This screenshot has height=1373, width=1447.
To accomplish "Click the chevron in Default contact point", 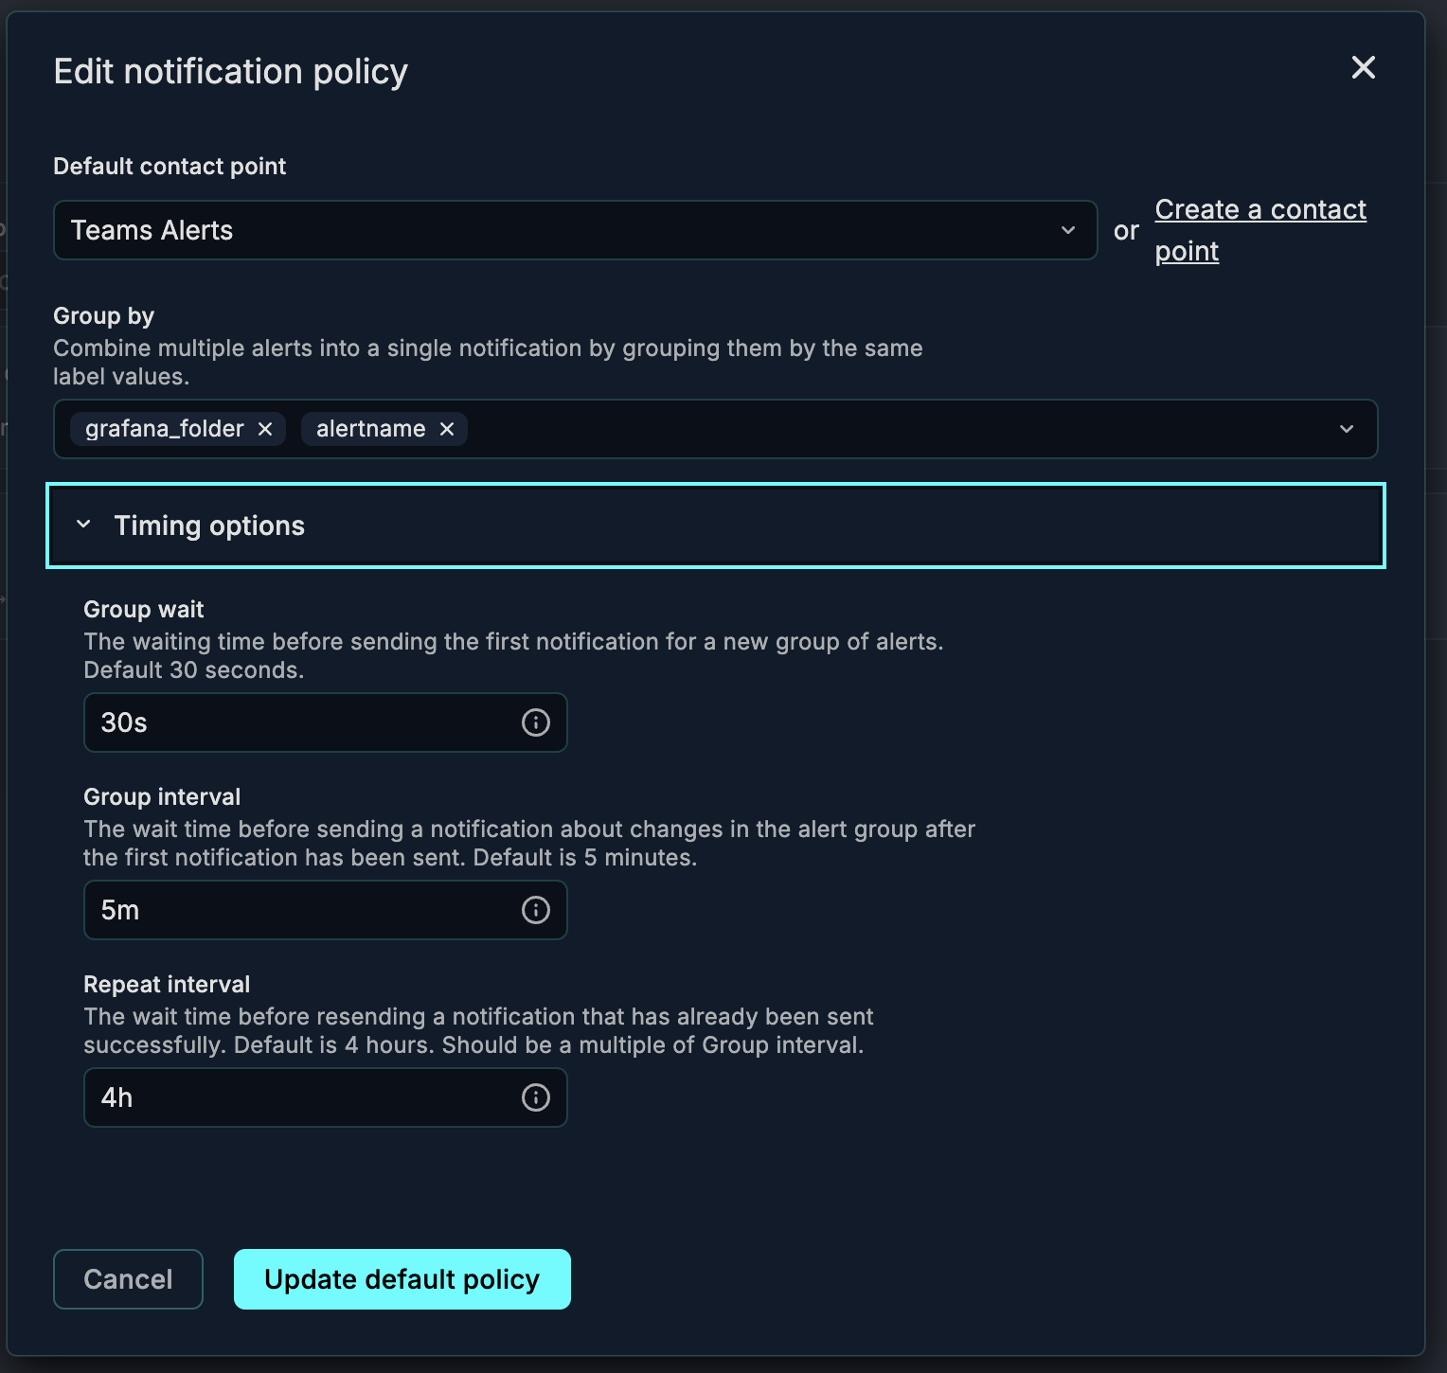I will click(x=1068, y=230).
